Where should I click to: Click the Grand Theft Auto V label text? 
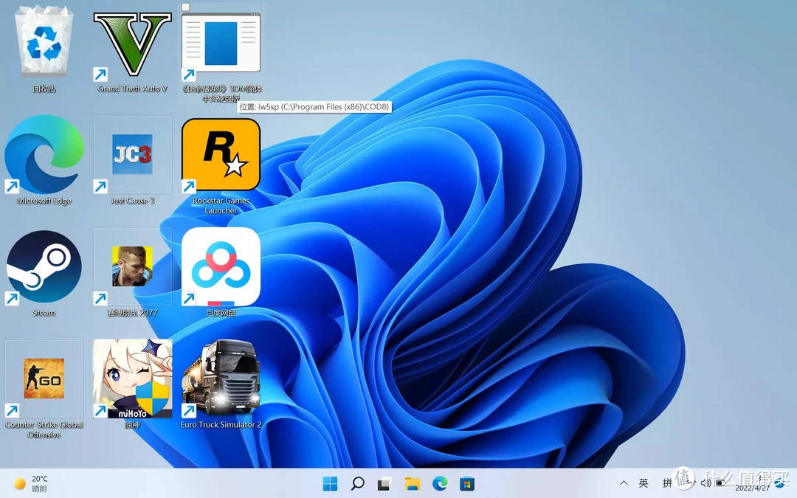click(133, 89)
